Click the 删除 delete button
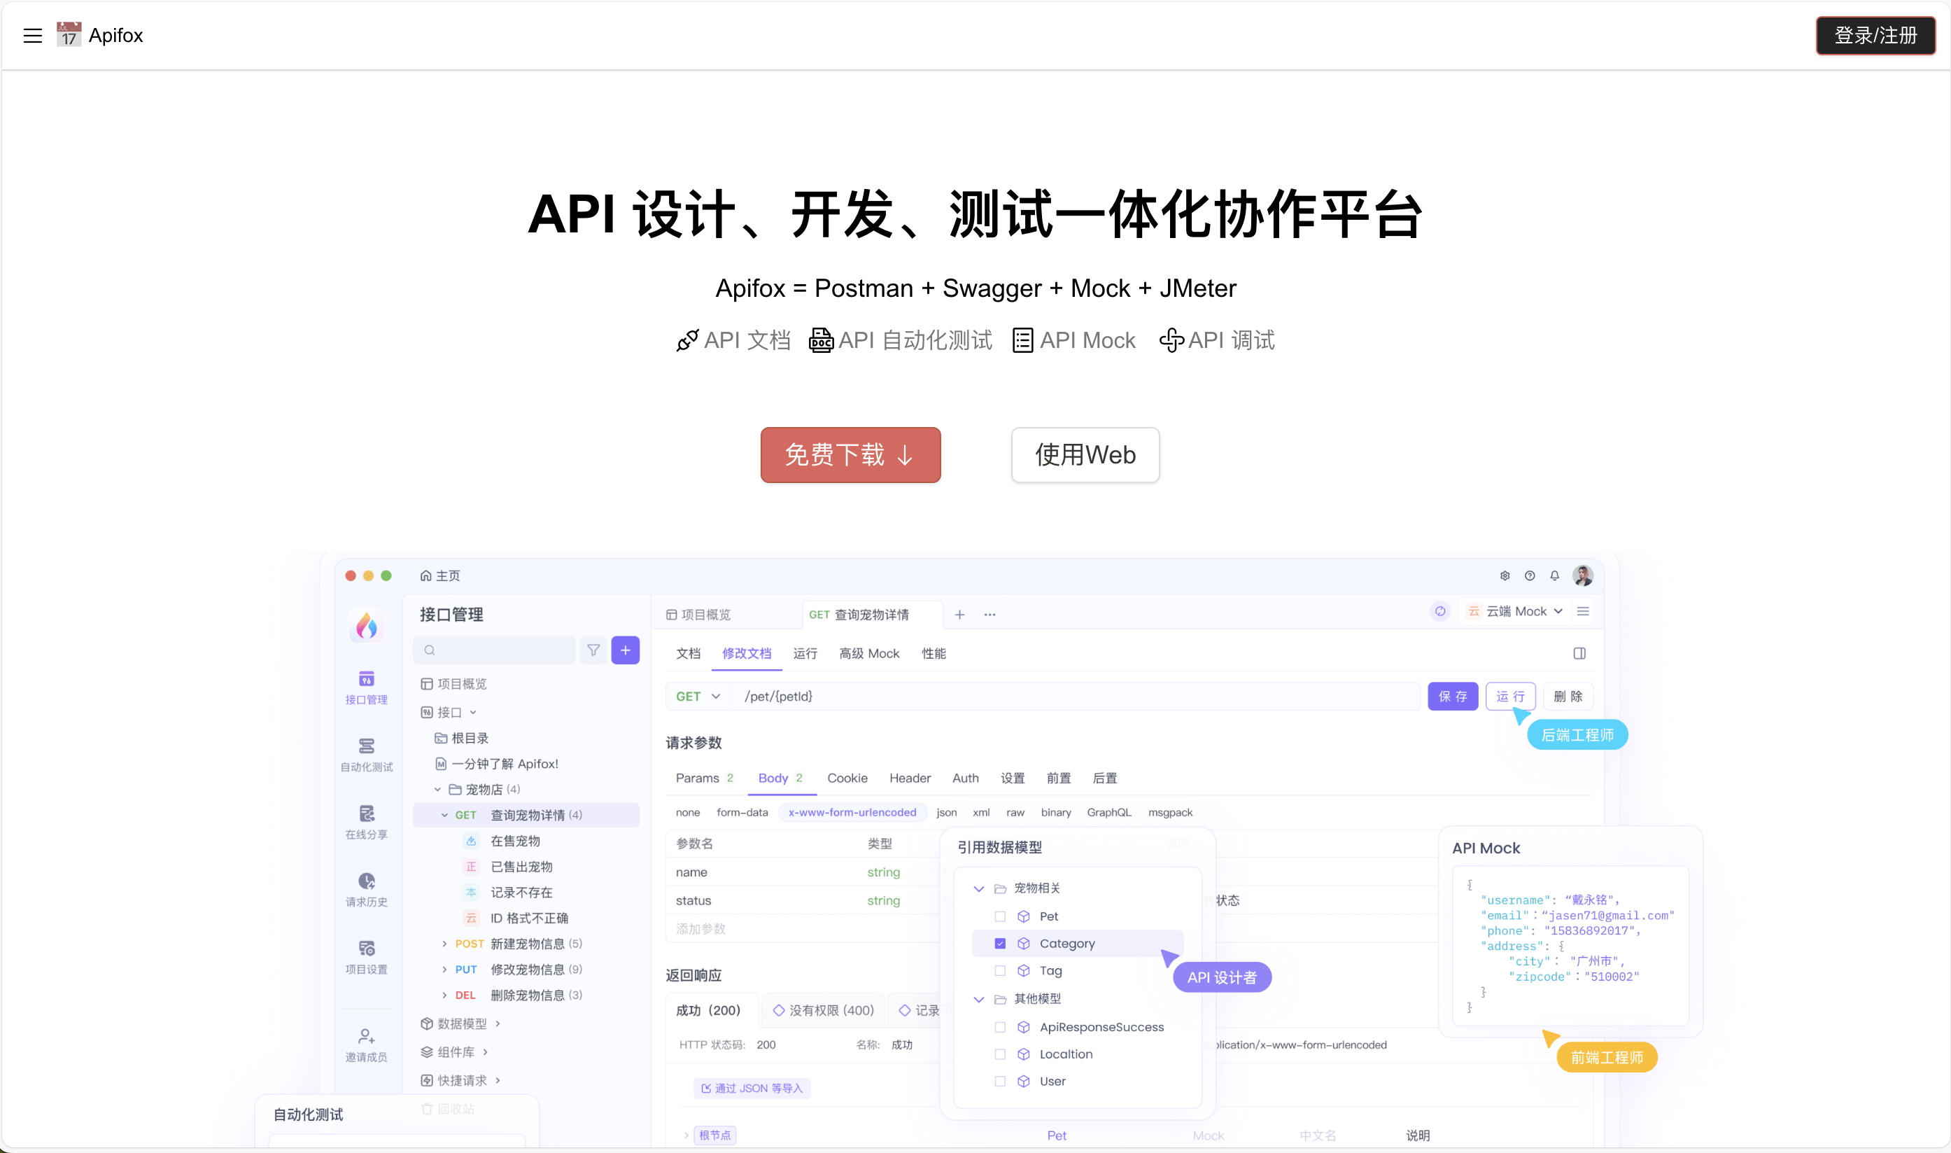The height and width of the screenshot is (1153, 1951). [x=1568, y=696]
